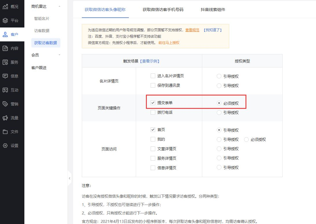Check the 我的 checkbox
Image resolution: width=316 pixels, height=224 pixels.
tap(153, 139)
